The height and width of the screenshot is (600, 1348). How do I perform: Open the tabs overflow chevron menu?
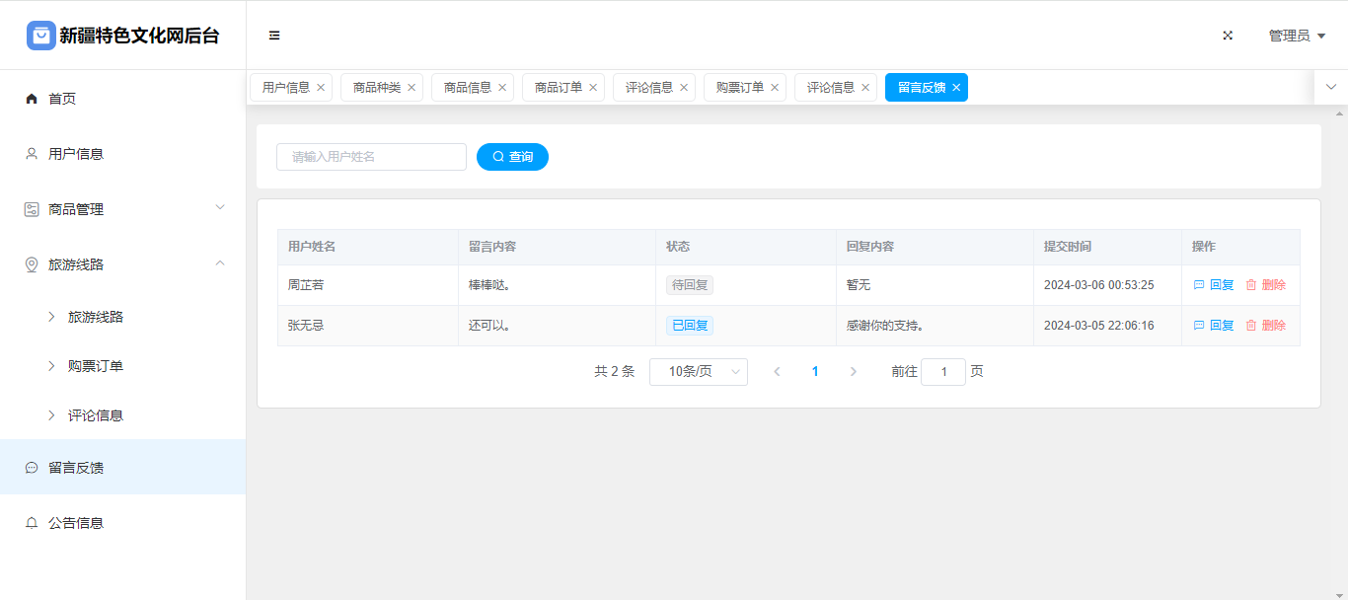(1330, 87)
